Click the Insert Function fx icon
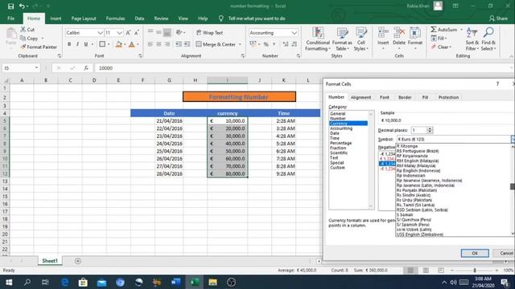515x289 pixels. [x=86, y=67]
